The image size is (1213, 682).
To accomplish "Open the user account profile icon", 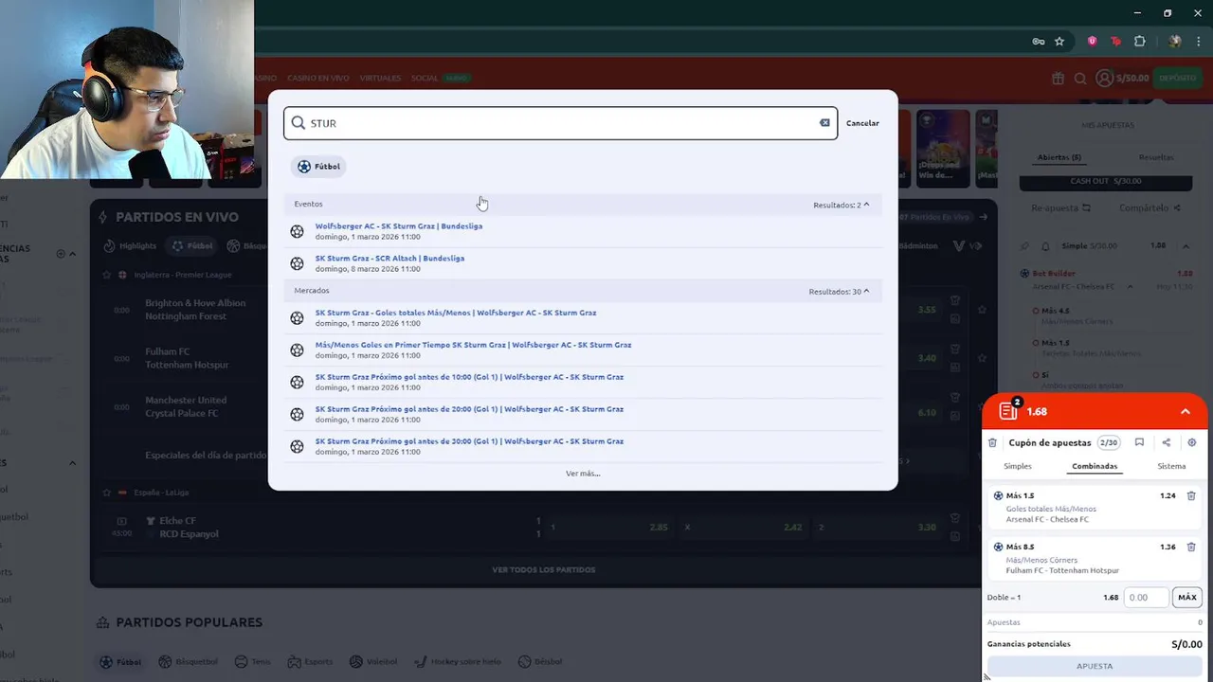I will point(1104,78).
